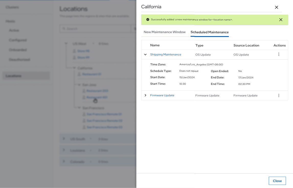
Task: Open the Firmware Update name link
Action: click(162, 95)
